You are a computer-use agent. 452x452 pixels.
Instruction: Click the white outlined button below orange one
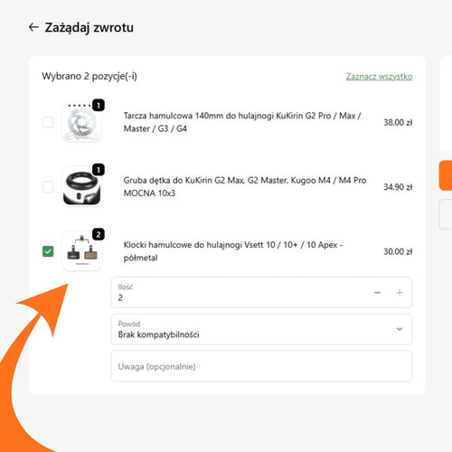pyautogui.click(x=446, y=214)
